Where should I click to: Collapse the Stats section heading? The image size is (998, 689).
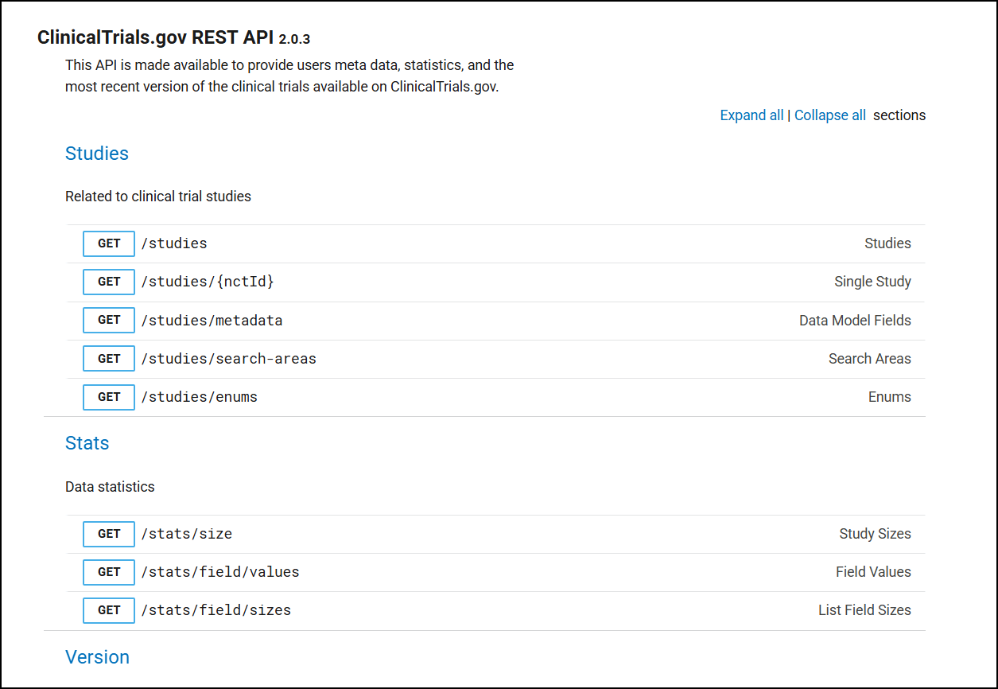pos(87,443)
